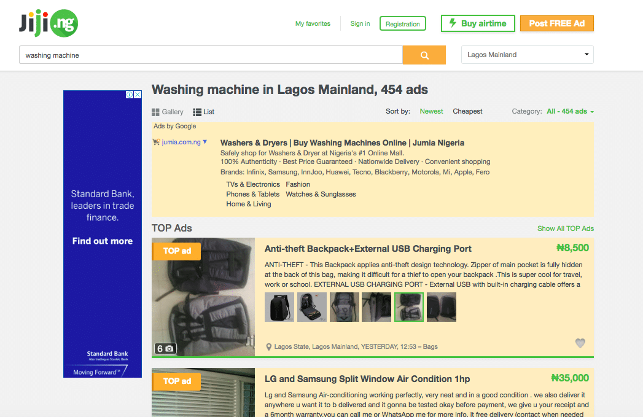
Task: Switch to List view
Action: [204, 112]
